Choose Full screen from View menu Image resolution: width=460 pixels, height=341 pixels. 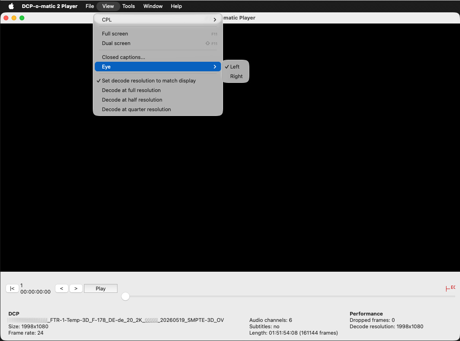coord(158,34)
